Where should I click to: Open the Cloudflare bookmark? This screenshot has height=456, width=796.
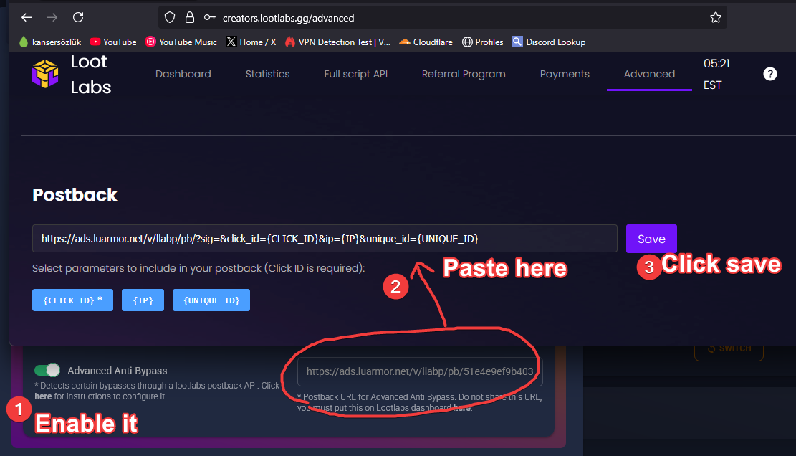[426, 42]
